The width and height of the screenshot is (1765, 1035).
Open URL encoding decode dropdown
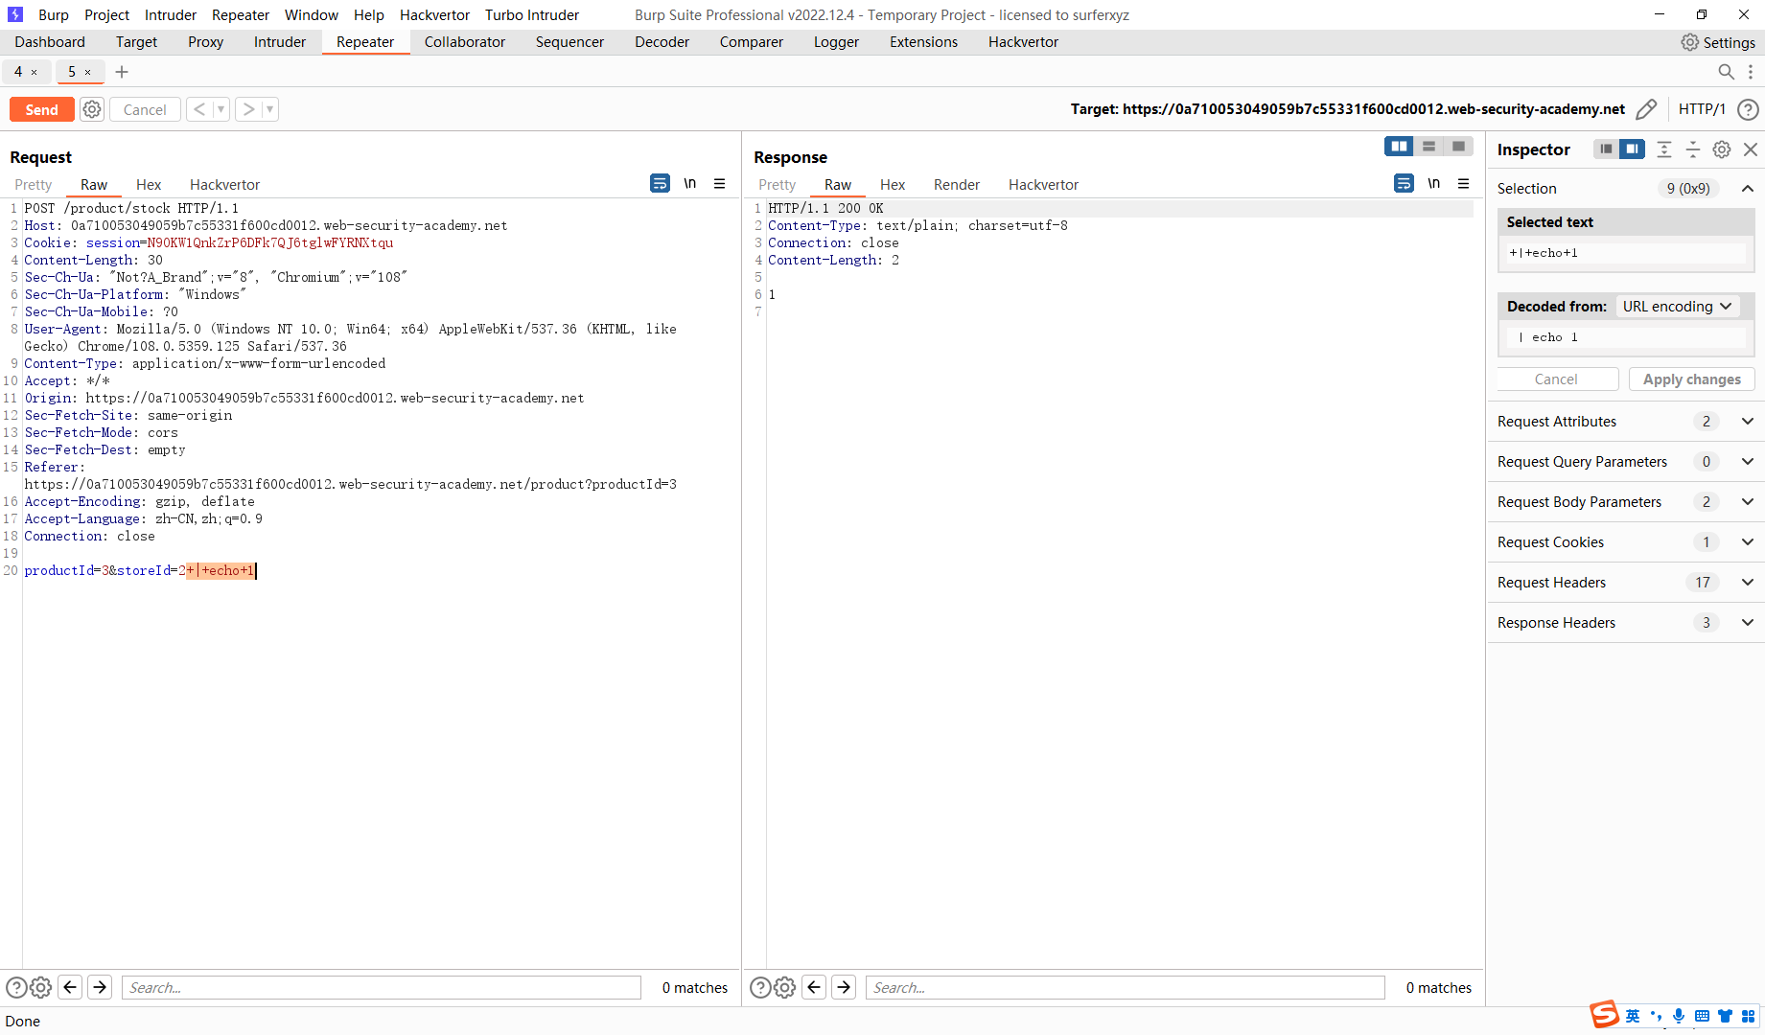coord(1677,307)
